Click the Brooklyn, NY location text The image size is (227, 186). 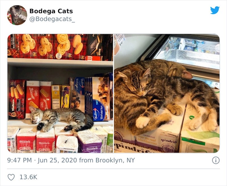(x=115, y=160)
